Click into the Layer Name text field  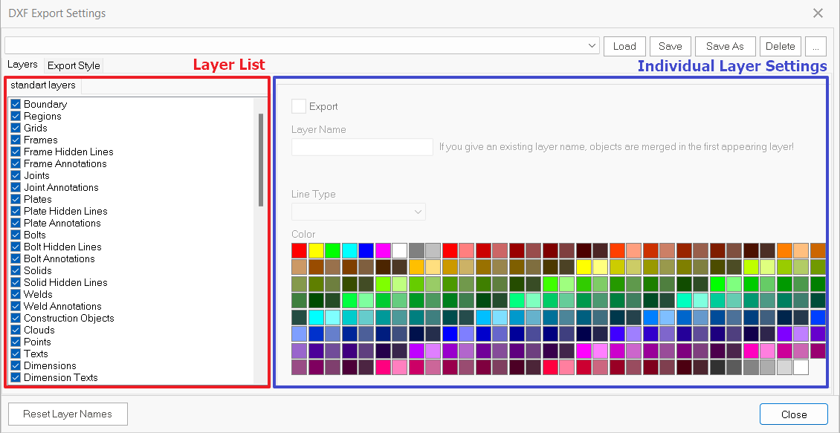[362, 147]
